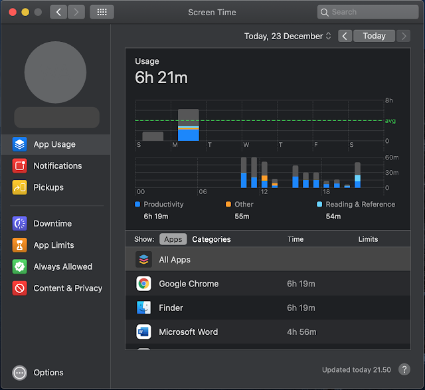Open App Usage layers icon in sidebar
425x390 pixels.
pyautogui.click(x=19, y=144)
